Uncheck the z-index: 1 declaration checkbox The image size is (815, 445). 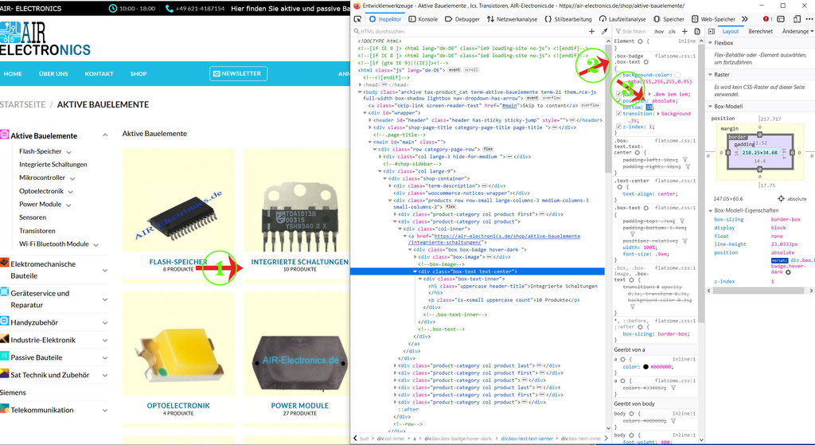[x=618, y=127]
